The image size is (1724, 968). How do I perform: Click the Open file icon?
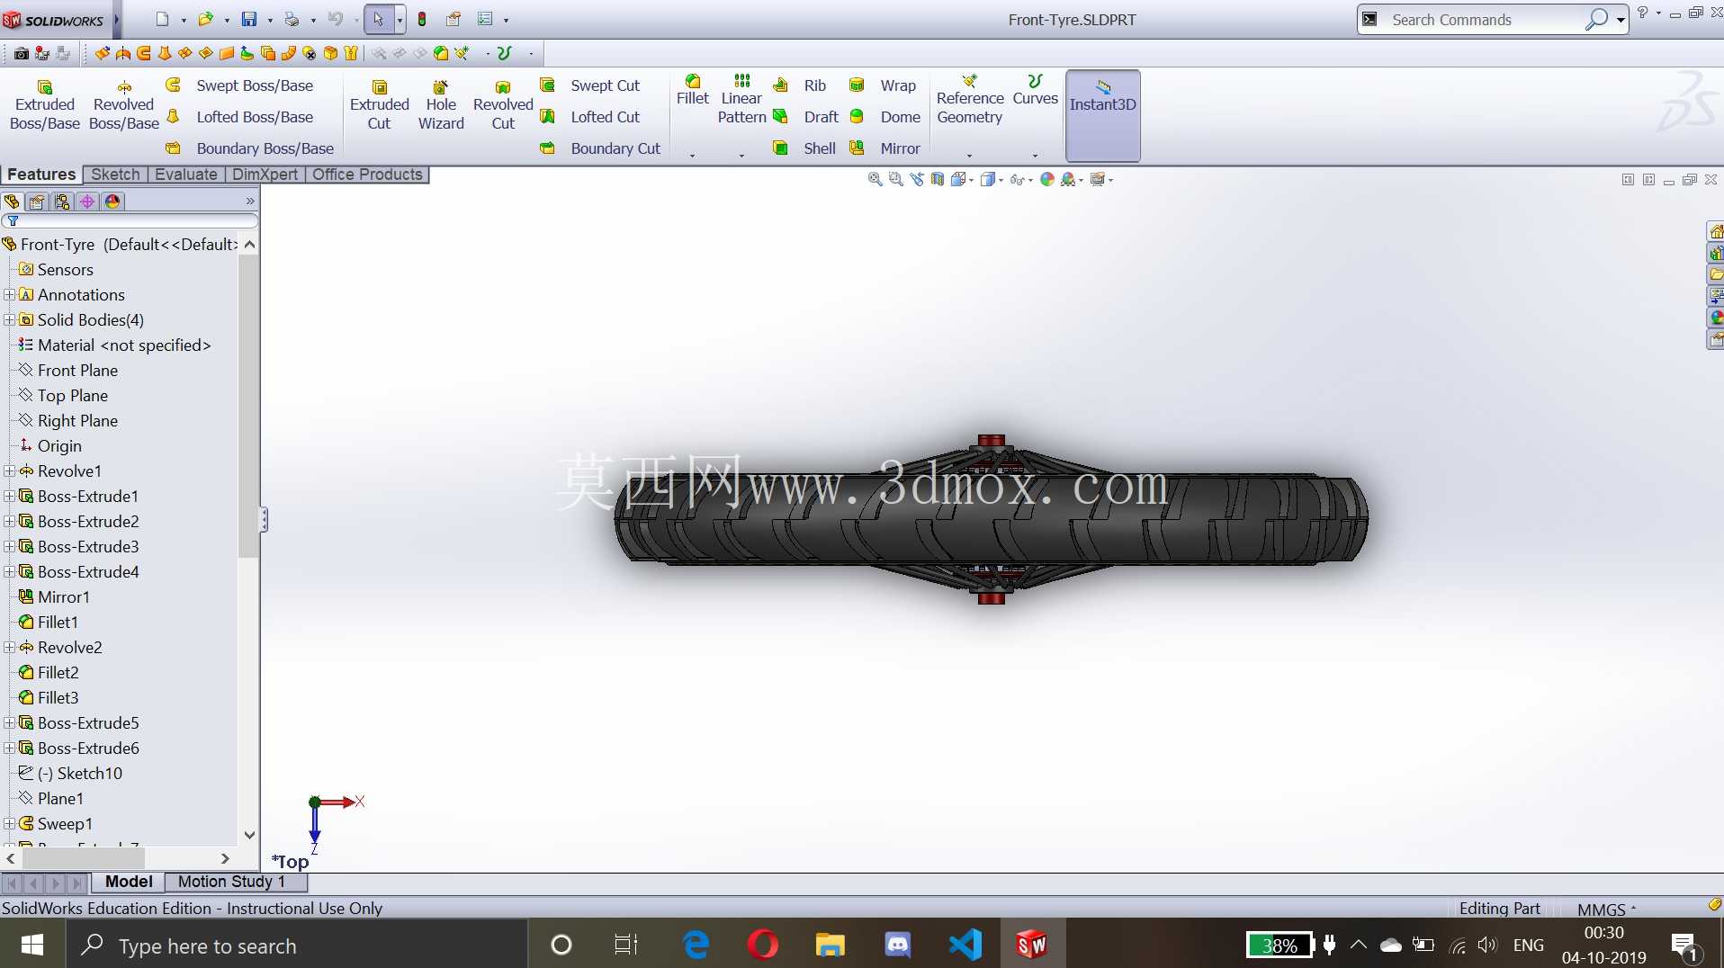205,19
